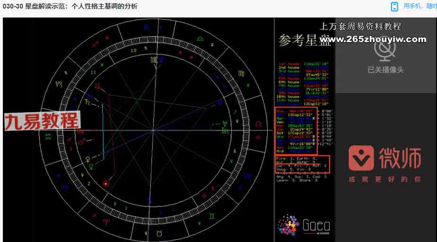Click the Leo sign on zodiac wheel
This screenshot has width=437, height=242.
[x=258, y=124]
